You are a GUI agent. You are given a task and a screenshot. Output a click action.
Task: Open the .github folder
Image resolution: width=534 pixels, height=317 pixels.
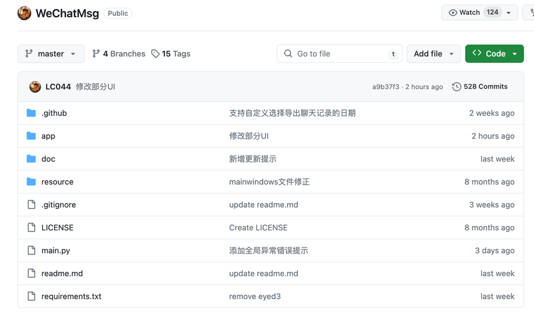tap(54, 113)
